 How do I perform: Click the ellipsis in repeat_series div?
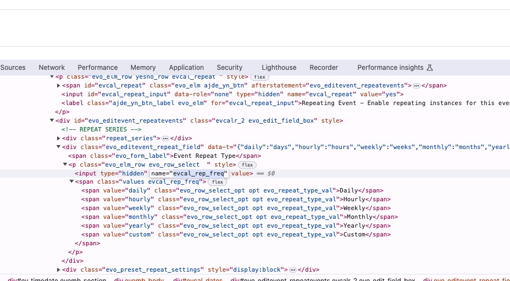point(165,139)
